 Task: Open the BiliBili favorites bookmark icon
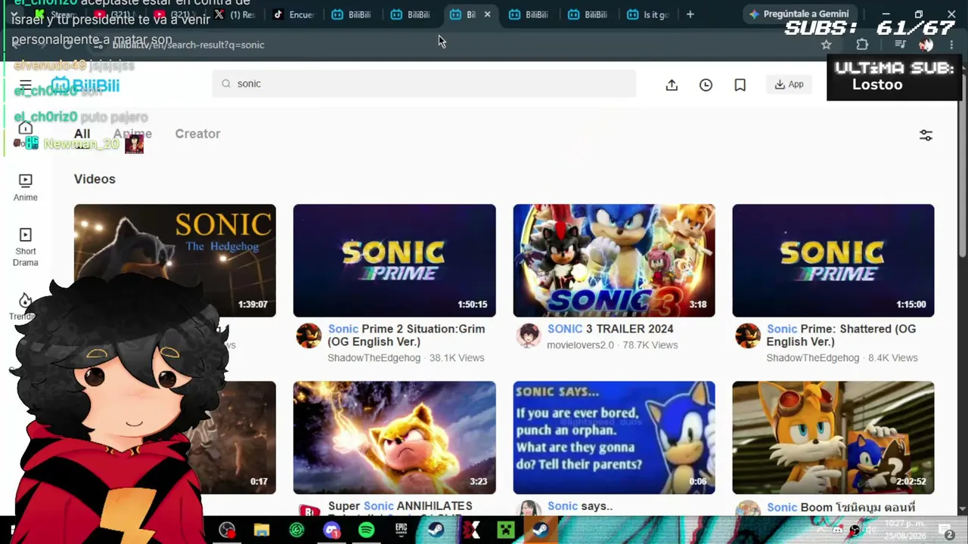(740, 85)
